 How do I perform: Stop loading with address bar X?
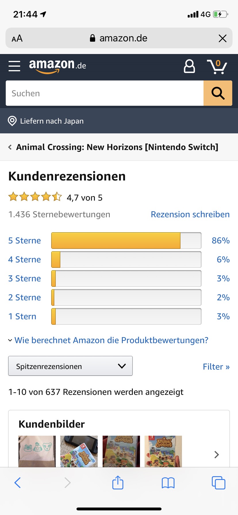coord(222,38)
